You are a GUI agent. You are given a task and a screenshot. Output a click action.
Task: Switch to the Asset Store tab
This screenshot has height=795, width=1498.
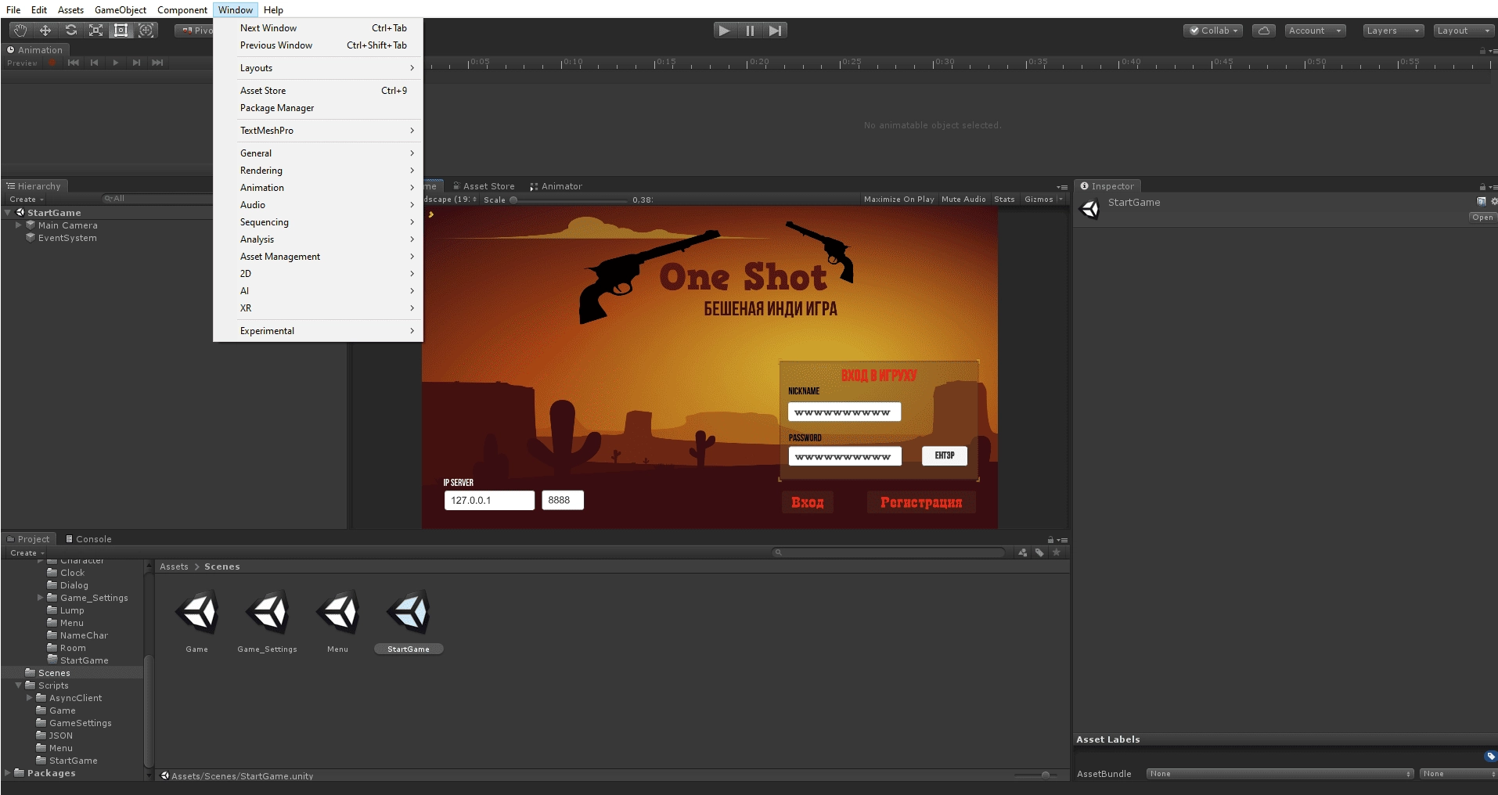(484, 186)
